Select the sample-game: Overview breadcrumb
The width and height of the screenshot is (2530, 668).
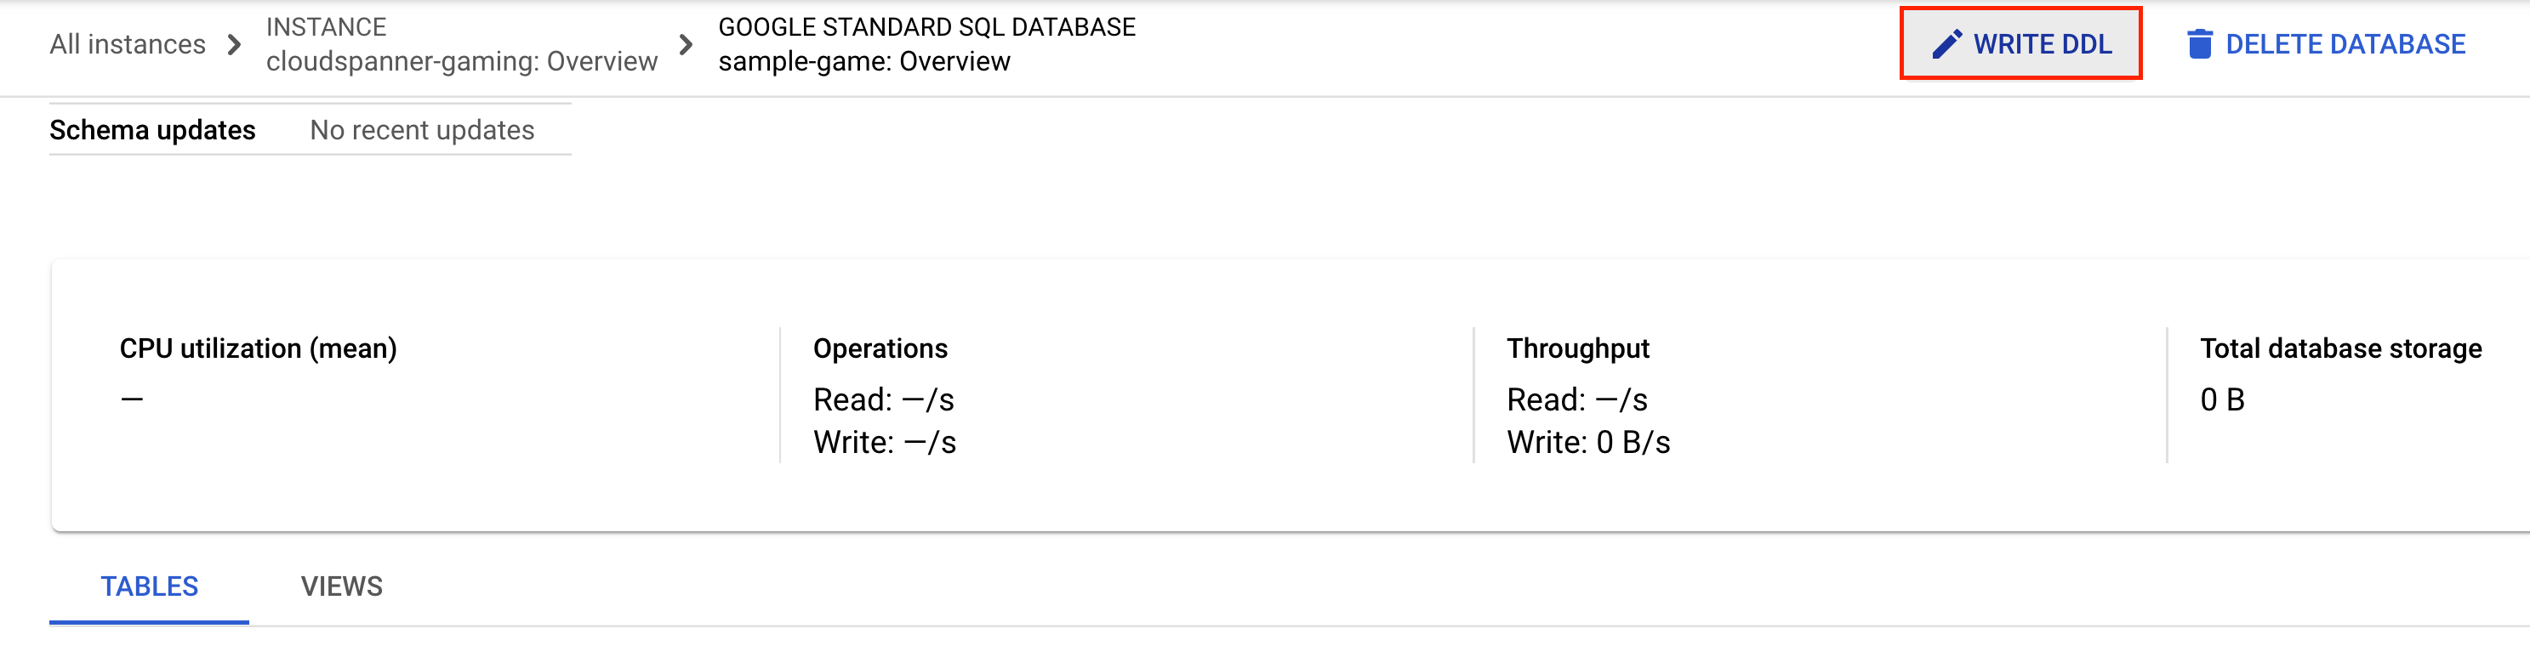[x=863, y=61]
